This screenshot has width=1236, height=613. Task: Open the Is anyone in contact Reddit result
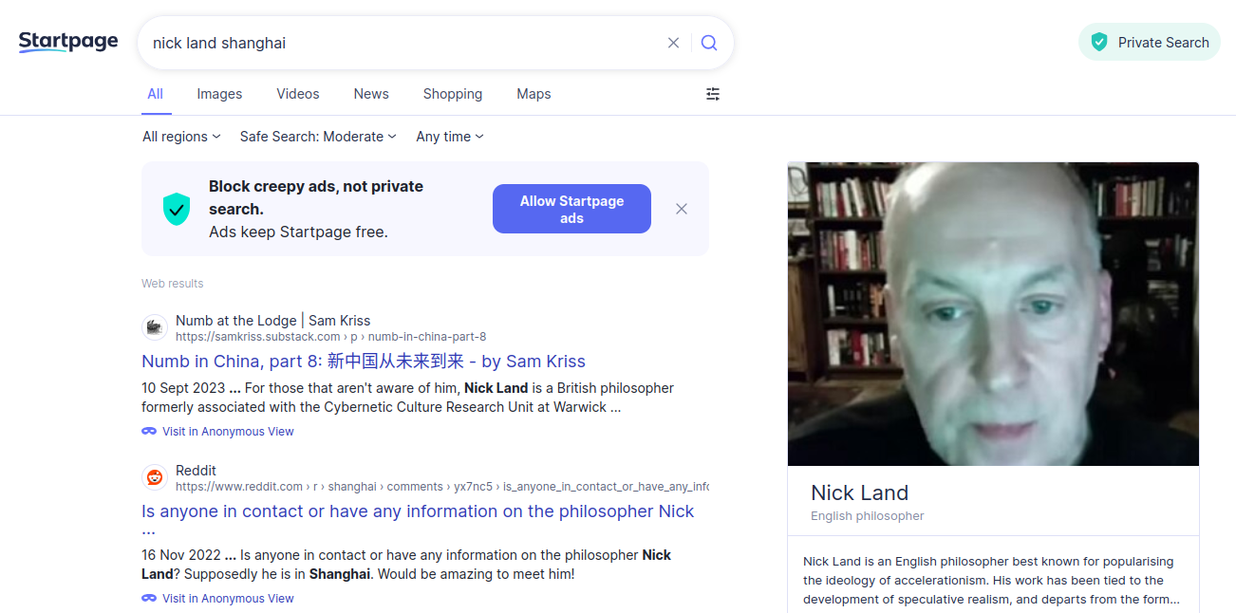click(x=419, y=521)
